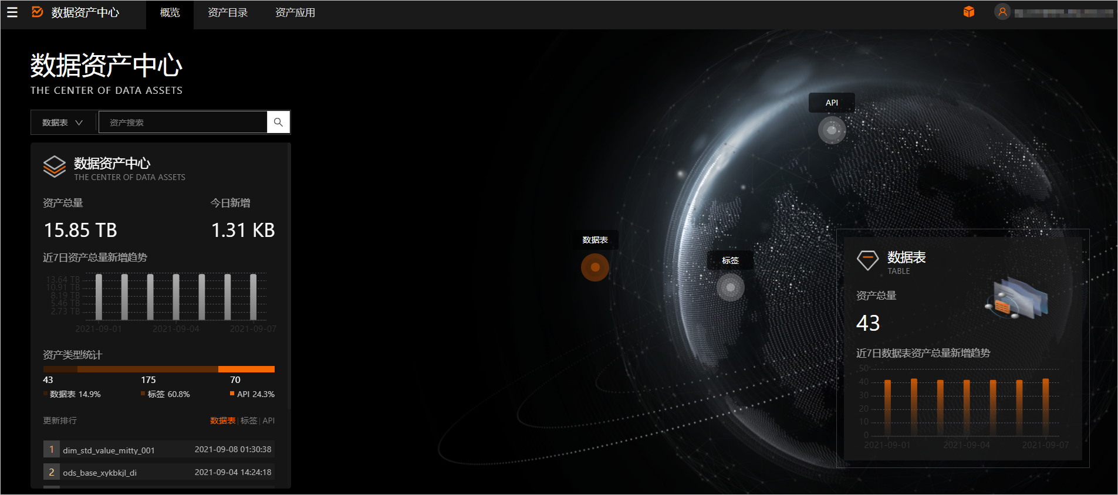This screenshot has height=495, width=1118.
Task: Click the dark brown 数据表 segment of the type bar
Action: 60,369
